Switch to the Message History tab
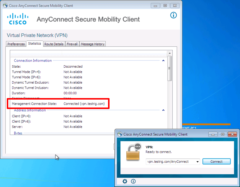Viewport: 240px width, 187px height. tap(92, 44)
